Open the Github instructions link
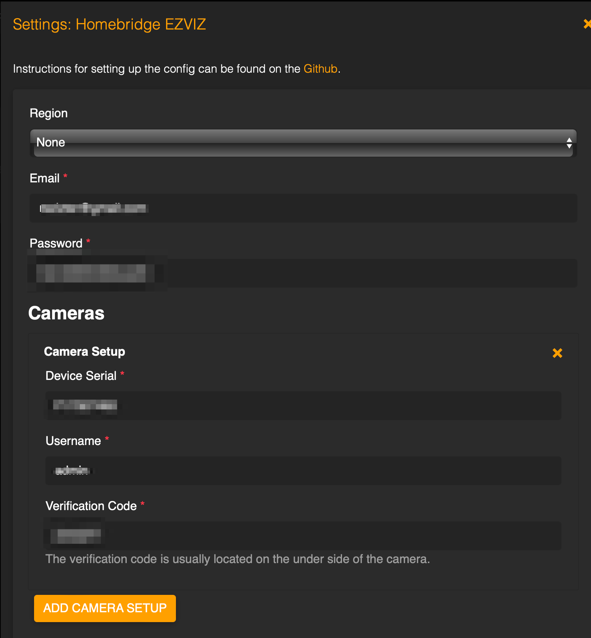 click(320, 69)
